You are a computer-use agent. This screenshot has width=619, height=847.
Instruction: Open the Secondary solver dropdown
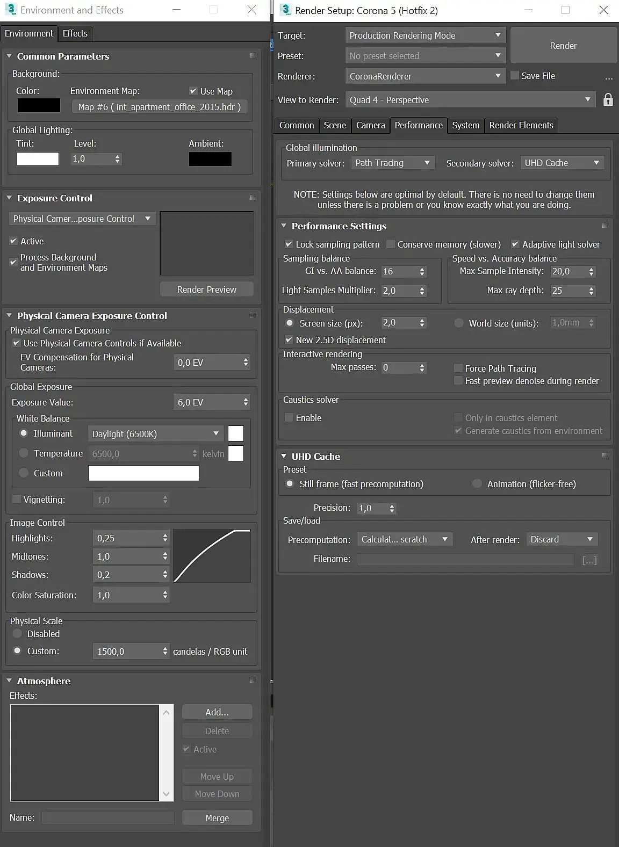(x=562, y=163)
